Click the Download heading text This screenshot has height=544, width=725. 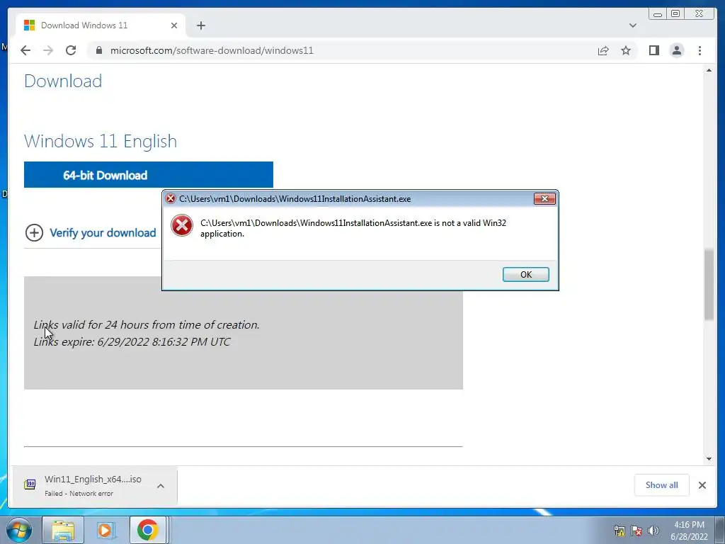63,81
